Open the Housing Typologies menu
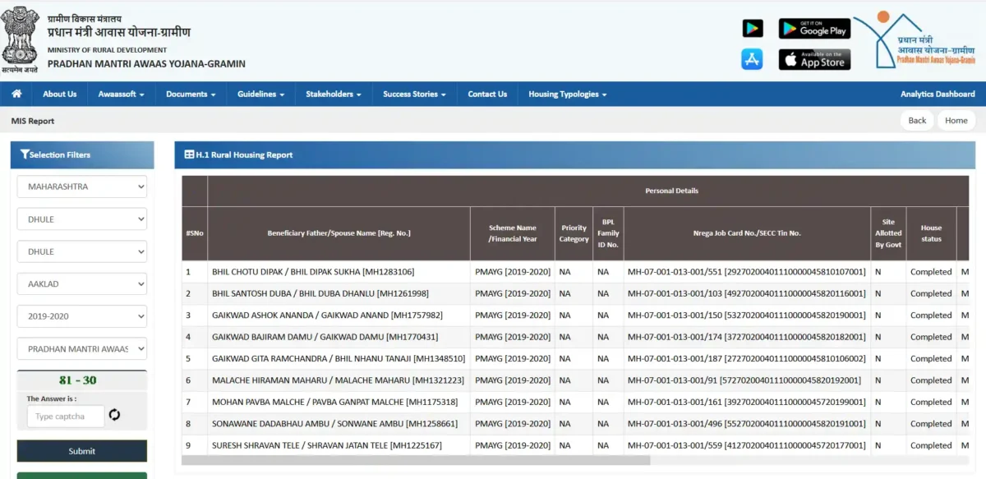Screen dimensions: 986x479 566,93
